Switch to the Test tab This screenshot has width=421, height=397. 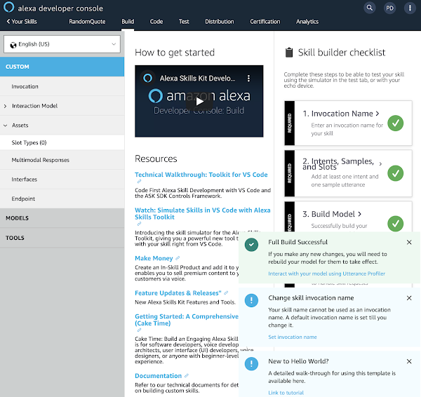(x=184, y=22)
